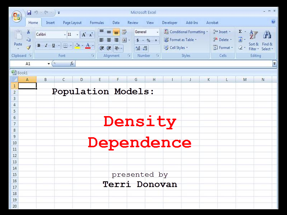Switch to the Page Layout tab
This screenshot has width=287, height=215.
pyautogui.click(x=72, y=23)
